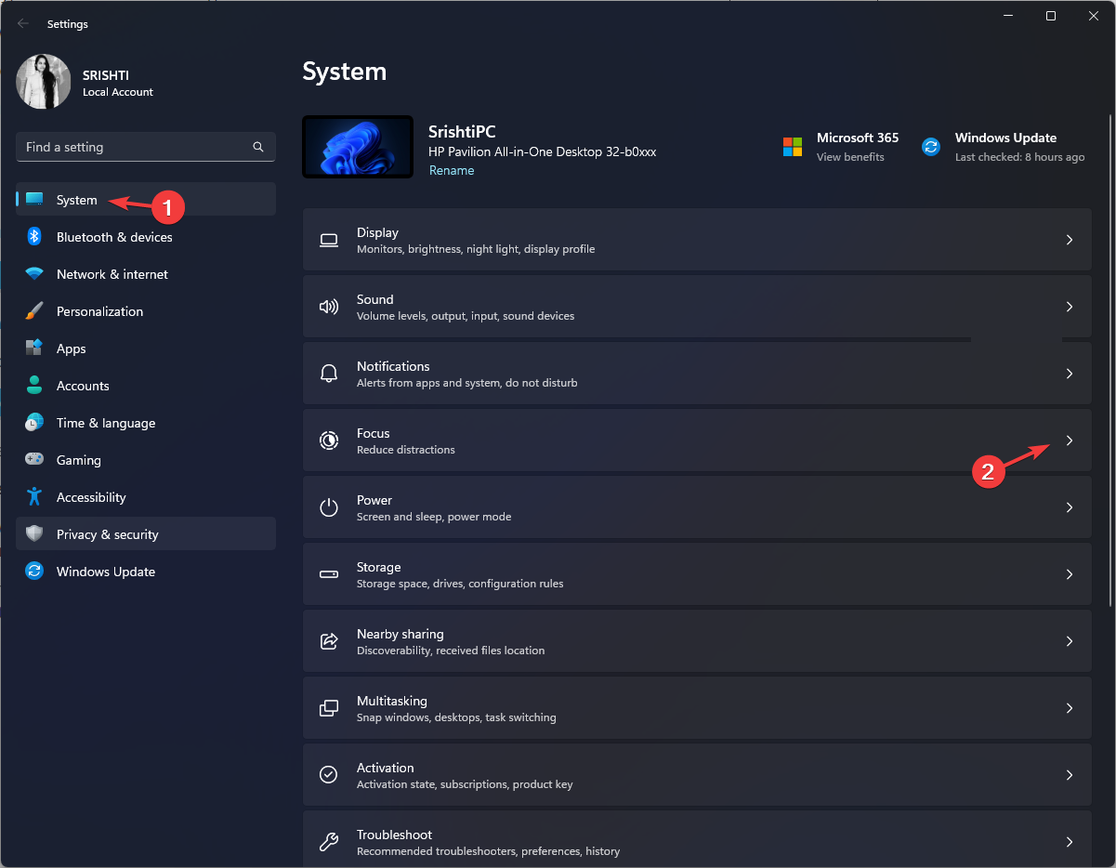The width and height of the screenshot is (1116, 868).
Task: Expand the Multitasking row chevron
Action: 1070,708
